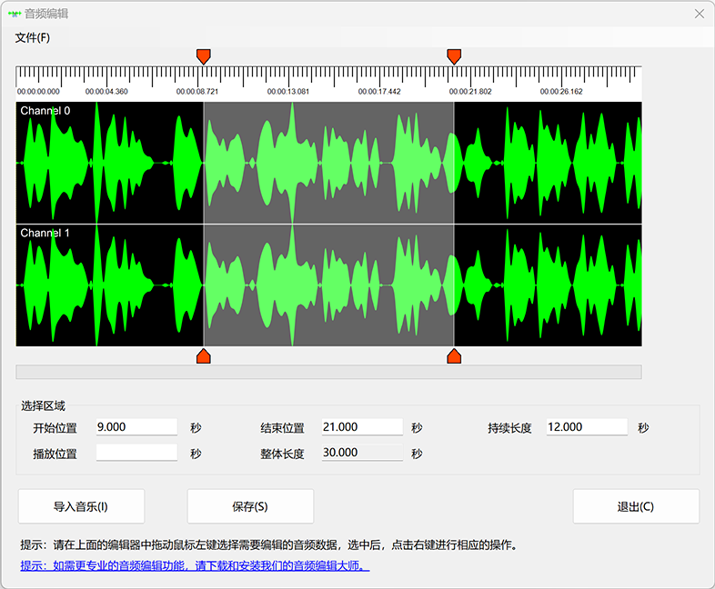Focus the 结束位置 input field

[x=362, y=427]
